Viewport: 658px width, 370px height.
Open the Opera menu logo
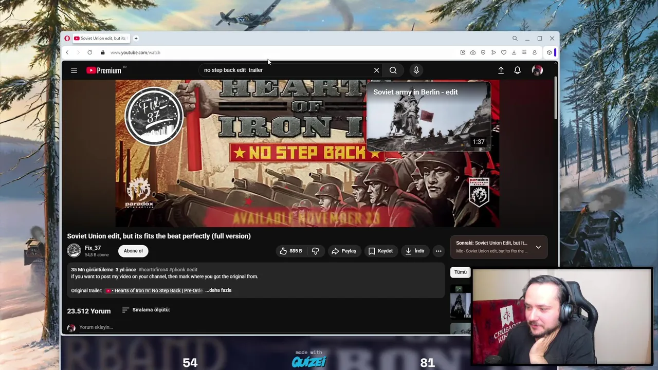(67, 39)
